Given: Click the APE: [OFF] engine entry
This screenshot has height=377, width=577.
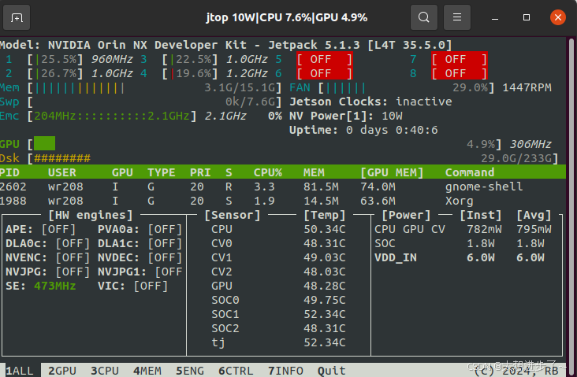Looking at the screenshot, I should [x=40, y=229].
